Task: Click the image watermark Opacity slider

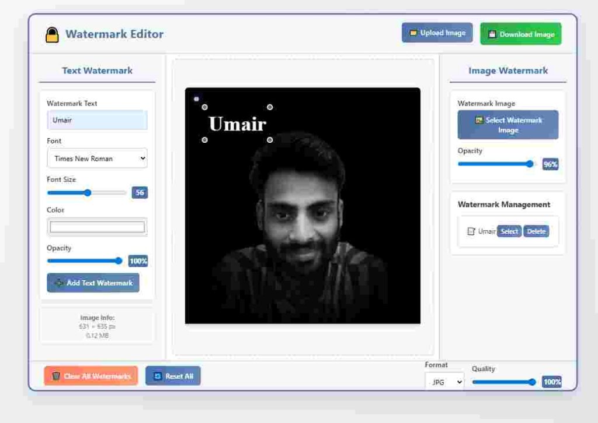Action: coord(496,164)
